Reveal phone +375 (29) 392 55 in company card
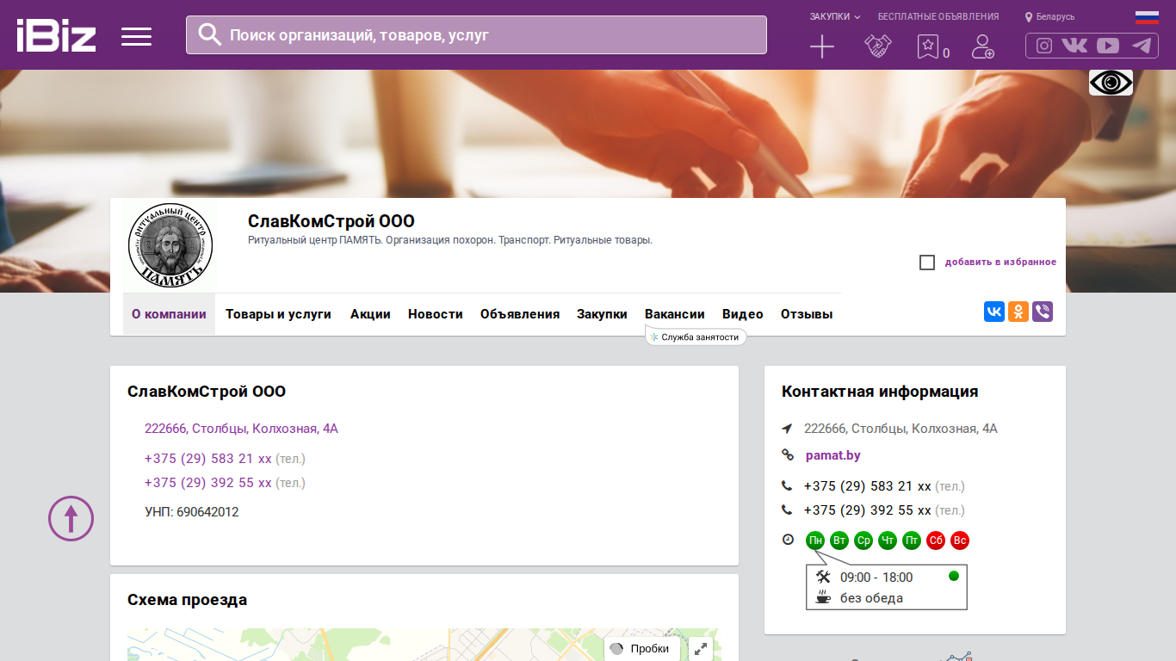The width and height of the screenshot is (1176, 661). [x=208, y=483]
